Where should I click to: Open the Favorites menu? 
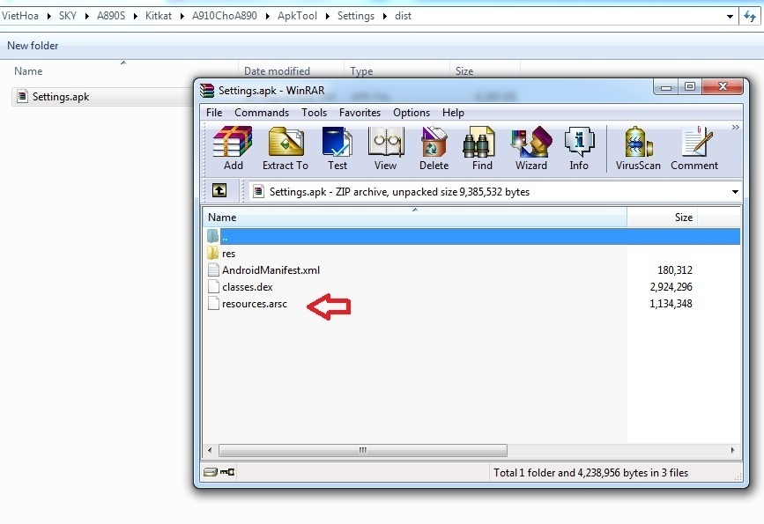(x=360, y=113)
